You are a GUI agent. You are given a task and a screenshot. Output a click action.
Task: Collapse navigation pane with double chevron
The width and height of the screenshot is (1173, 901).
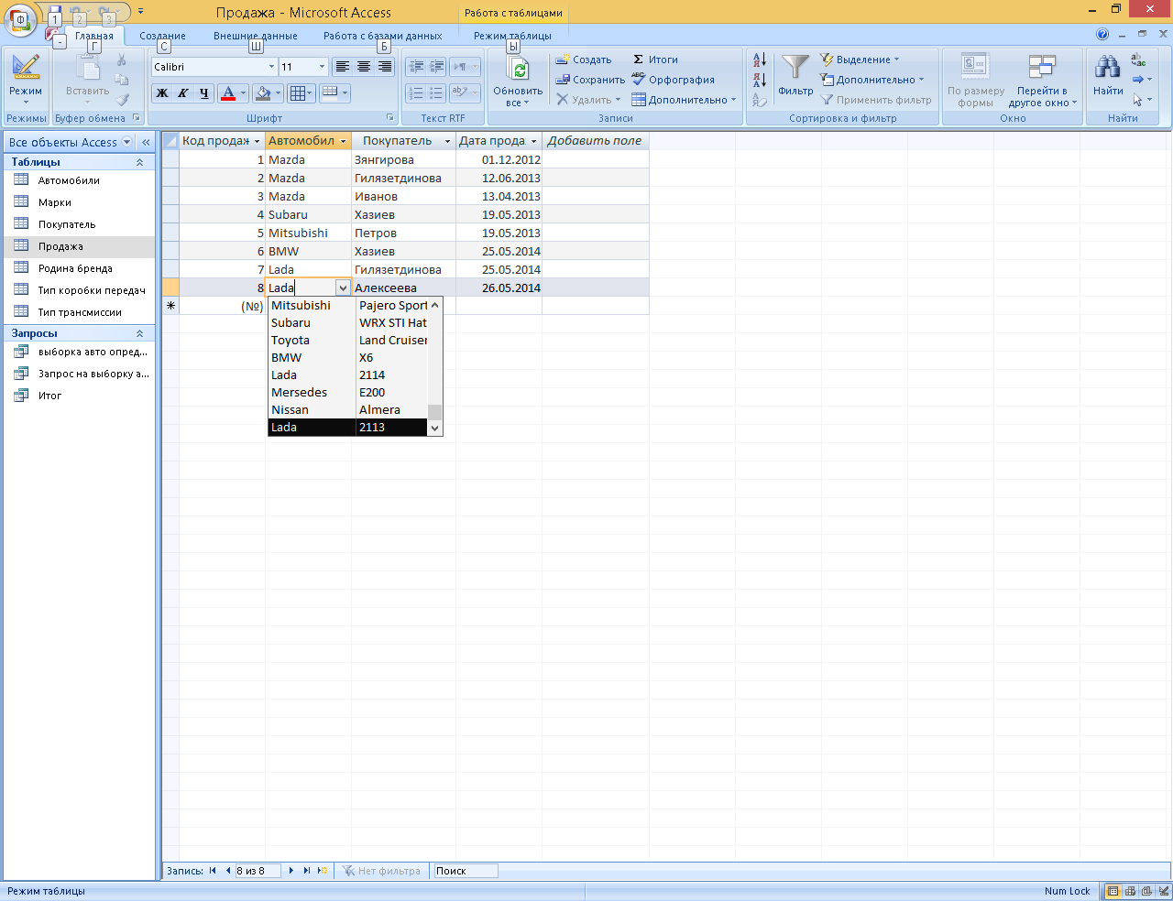tap(146, 142)
